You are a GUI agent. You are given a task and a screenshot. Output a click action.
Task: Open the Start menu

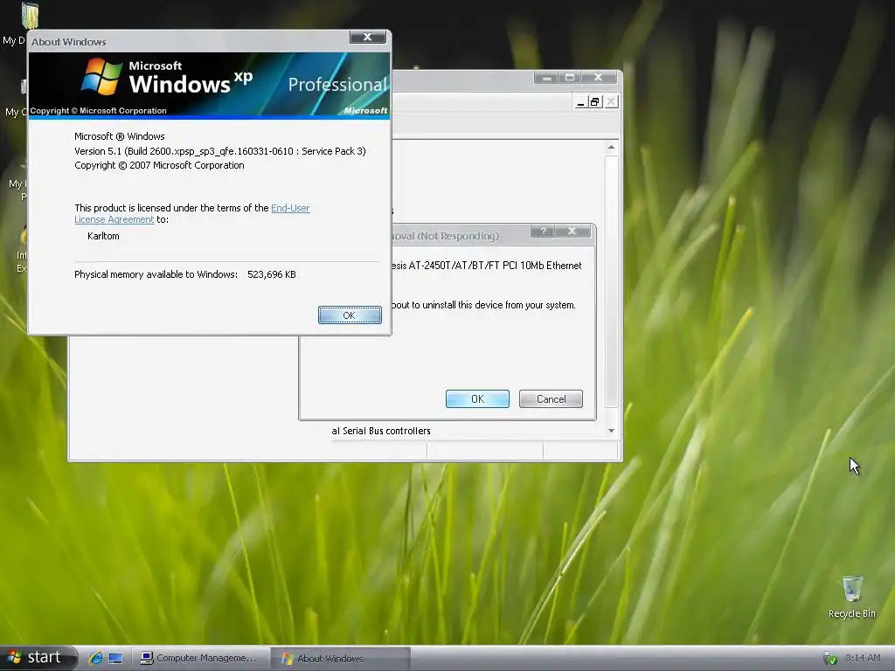coord(38,658)
